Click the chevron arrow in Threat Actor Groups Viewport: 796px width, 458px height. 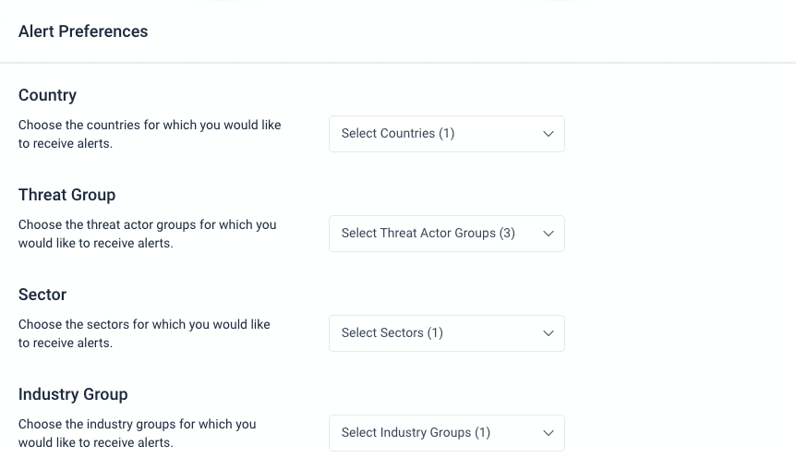[x=548, y=234]
